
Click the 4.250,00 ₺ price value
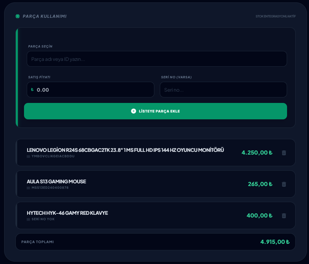coord(257,153)
